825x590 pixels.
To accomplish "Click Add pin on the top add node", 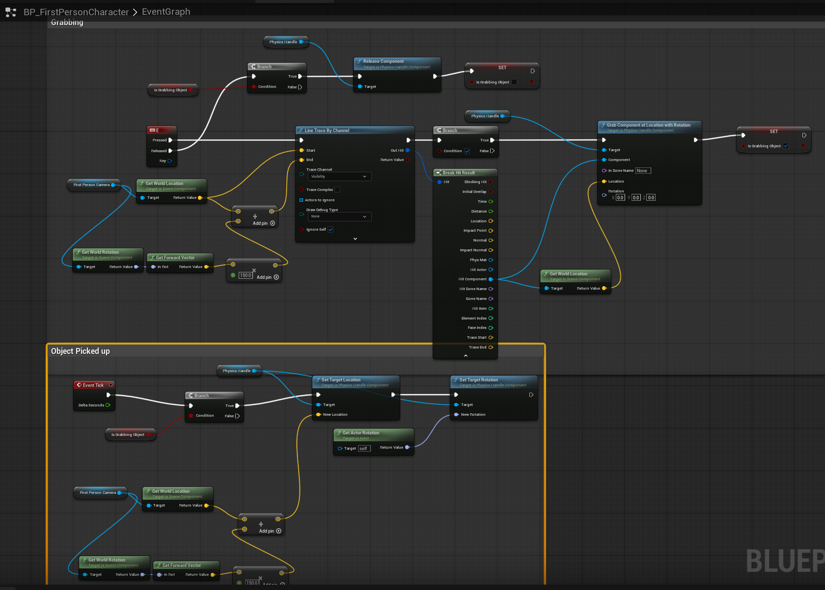I will [264, 223].
